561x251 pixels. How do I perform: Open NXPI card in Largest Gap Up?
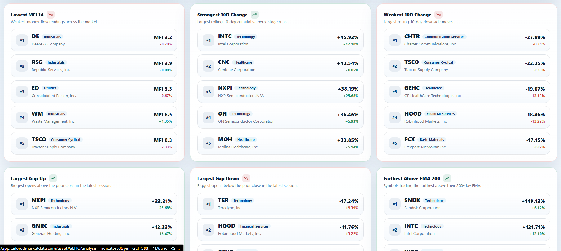(94, 204)
